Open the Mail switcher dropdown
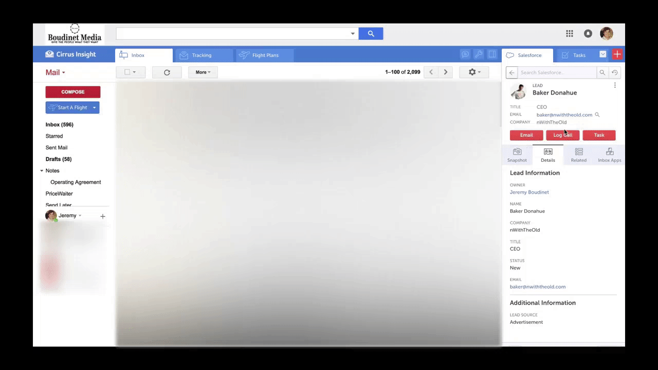Image resolution: width=658 pixels, height=370 pixels. click(x=55, y=72)
